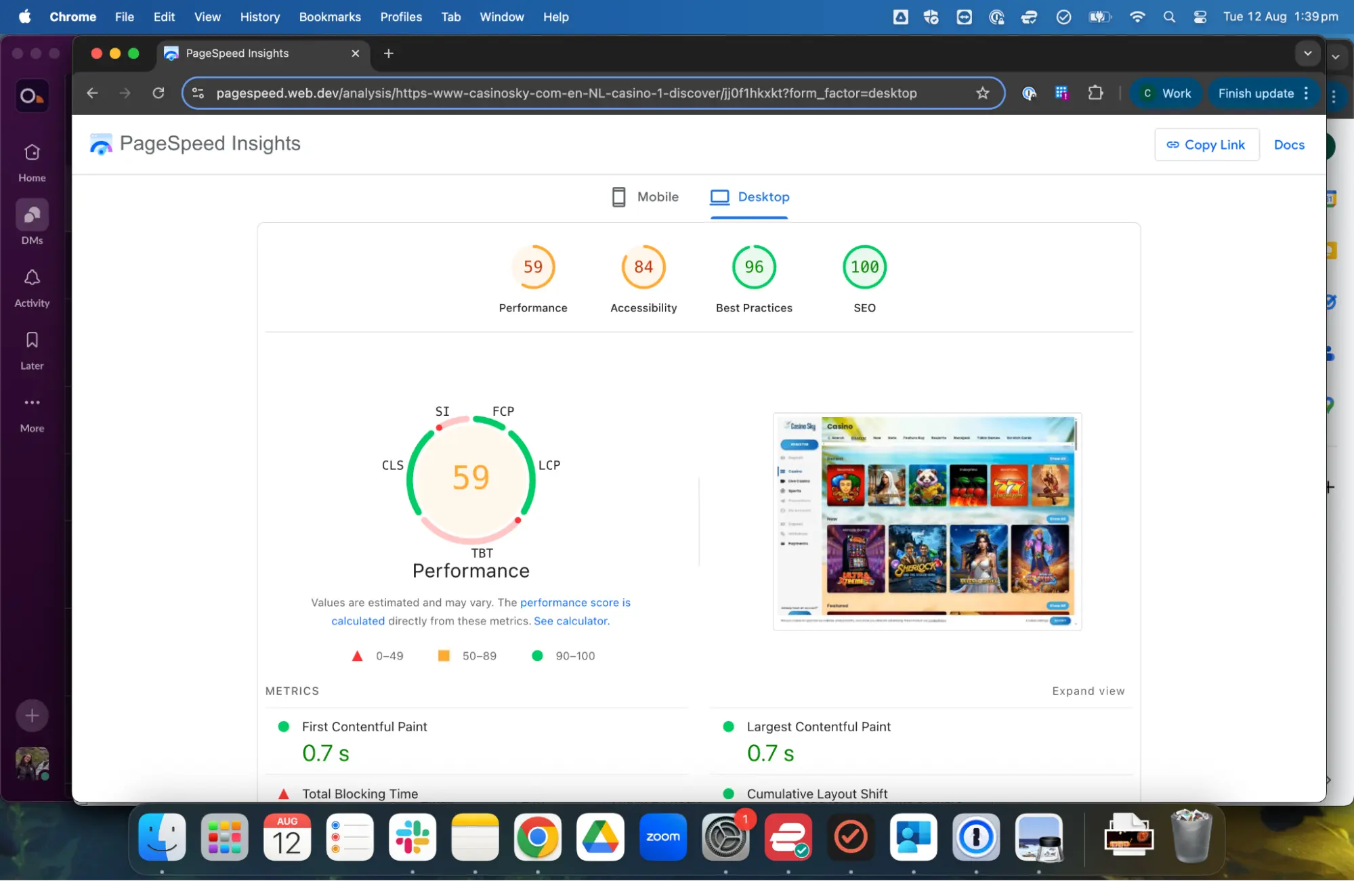Open Control Center in menu bar
The image size is (1354, 881).
point(1200,17)
